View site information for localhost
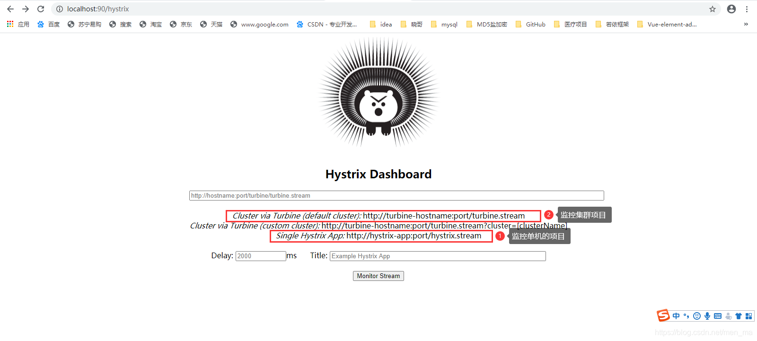The width and height of the screenshot is (757, 341). [x=60, y=9]
